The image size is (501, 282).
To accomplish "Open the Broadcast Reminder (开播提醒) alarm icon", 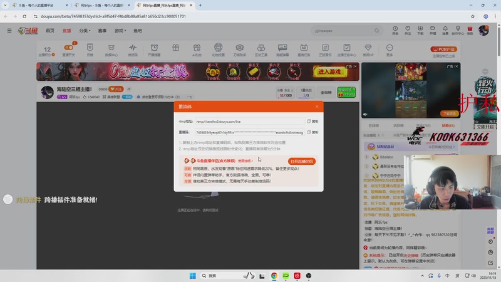I will (154, 50).
